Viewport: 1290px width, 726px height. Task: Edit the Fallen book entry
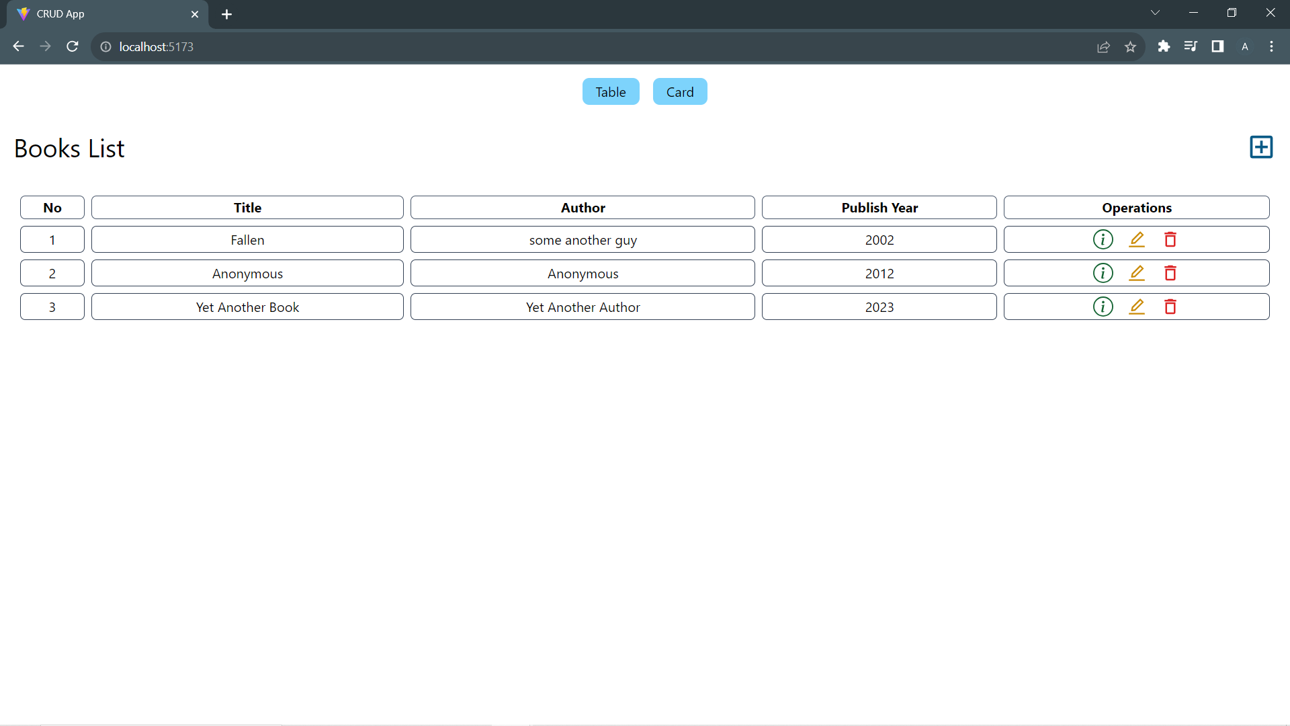click(x=1137, y=239)
